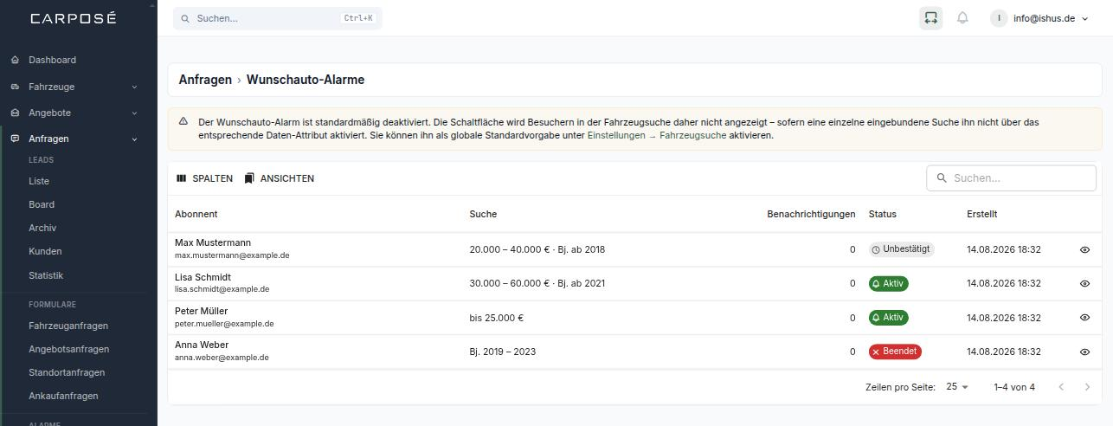Open Board under Leads

42,204
